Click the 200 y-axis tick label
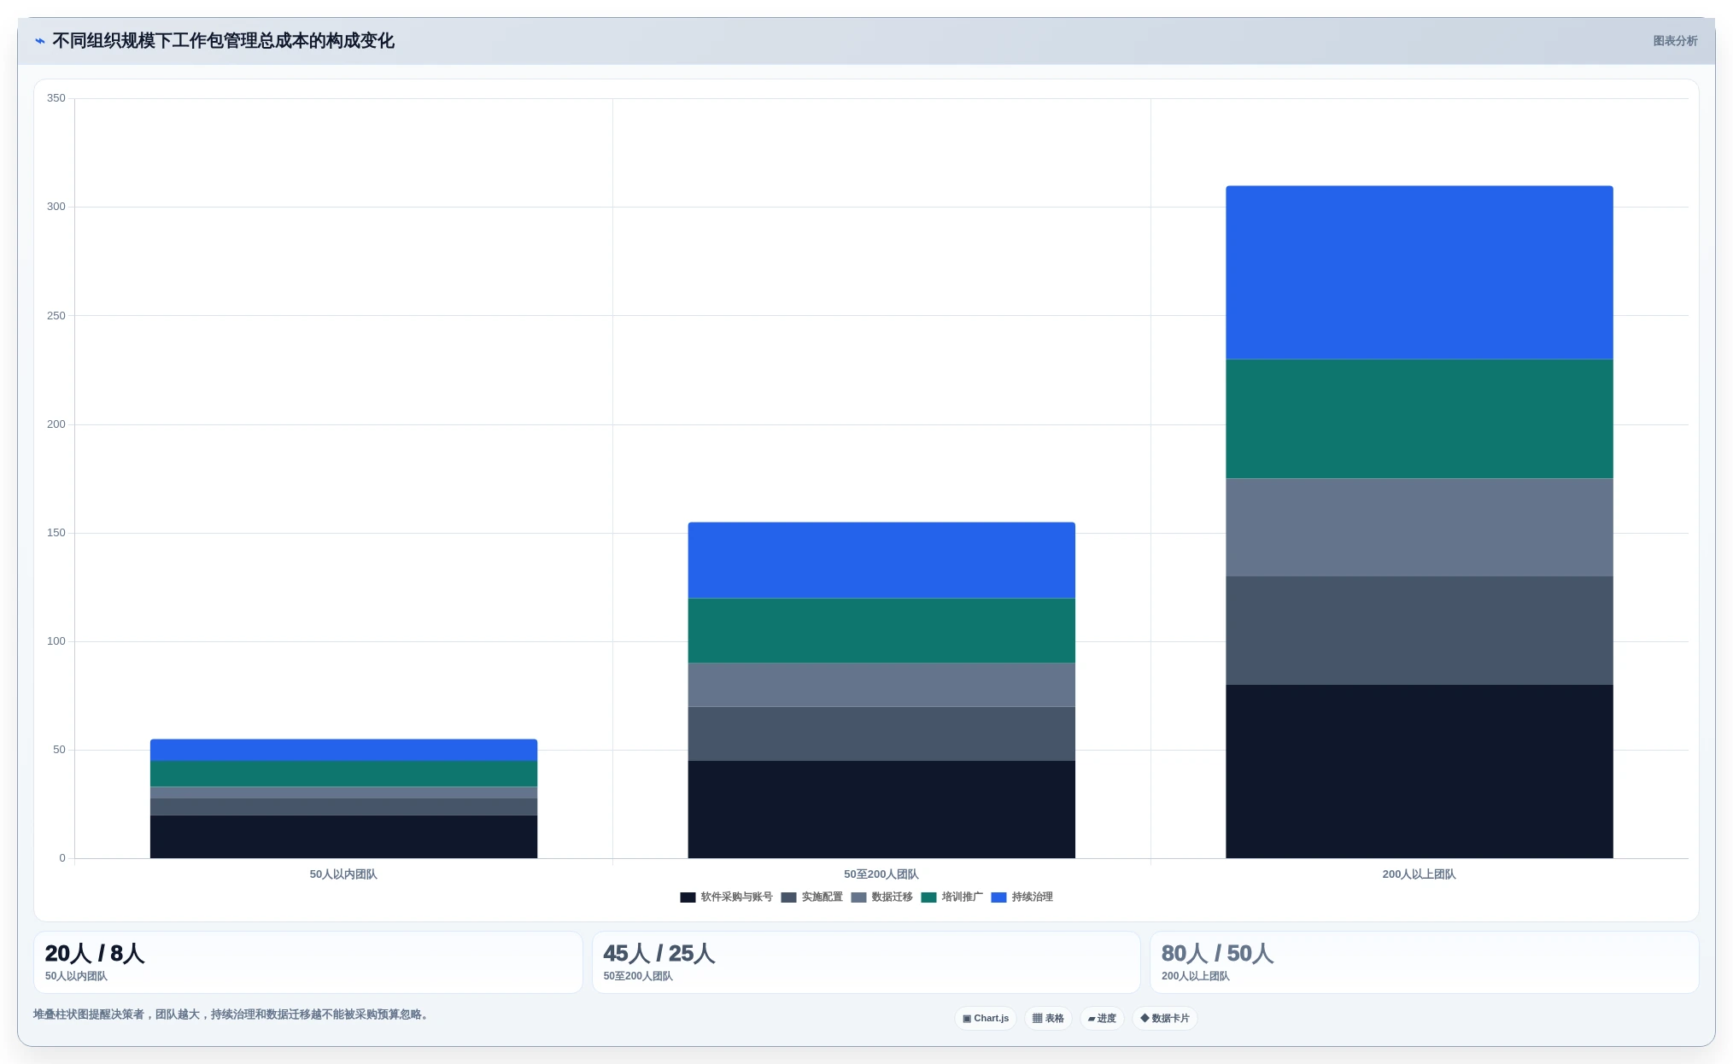The image size is (1733, 1064). 56,424
